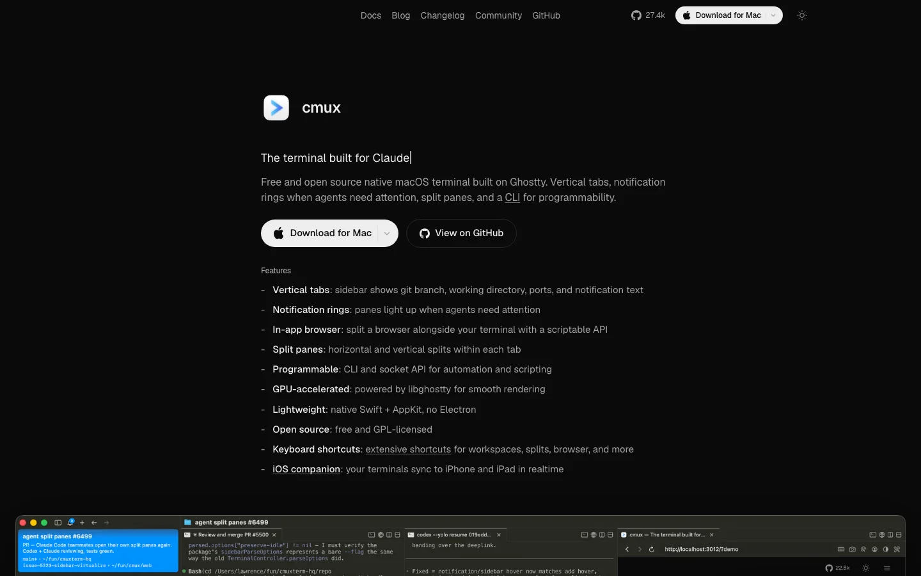Follow the 'iOS companion' link
The height and width of the screenshot is (576, 921).
click(306, 469)
